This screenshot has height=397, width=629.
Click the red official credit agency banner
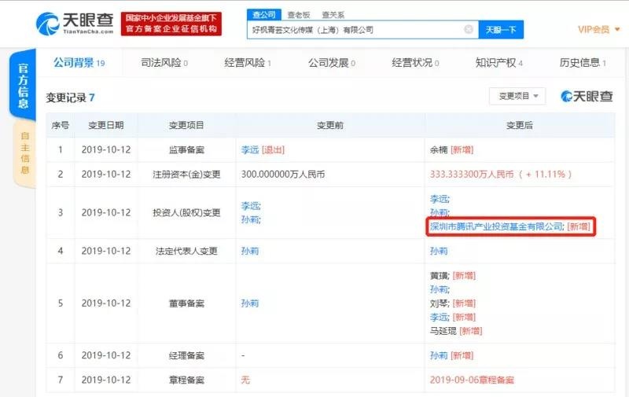pos(173,24)
